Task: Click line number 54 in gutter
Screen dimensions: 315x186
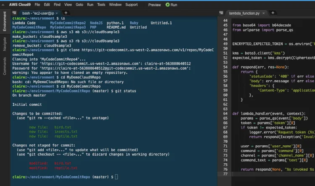Action: coord(225,67)
